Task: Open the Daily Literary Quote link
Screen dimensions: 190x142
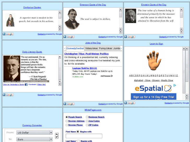Action: 32,52
